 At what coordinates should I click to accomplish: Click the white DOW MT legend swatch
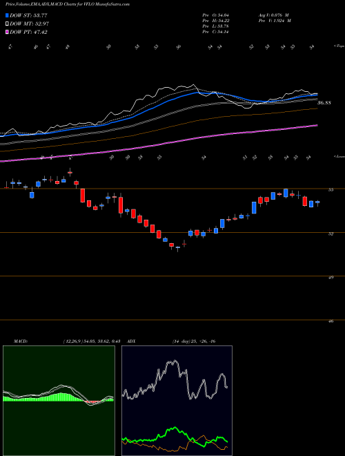point(7,23)
